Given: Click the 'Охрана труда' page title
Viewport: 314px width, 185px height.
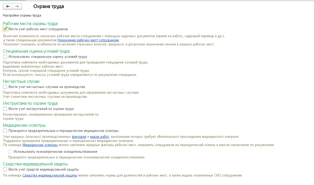Looking at the screenshot, I should pyautogui.click(x=49, y=6).
